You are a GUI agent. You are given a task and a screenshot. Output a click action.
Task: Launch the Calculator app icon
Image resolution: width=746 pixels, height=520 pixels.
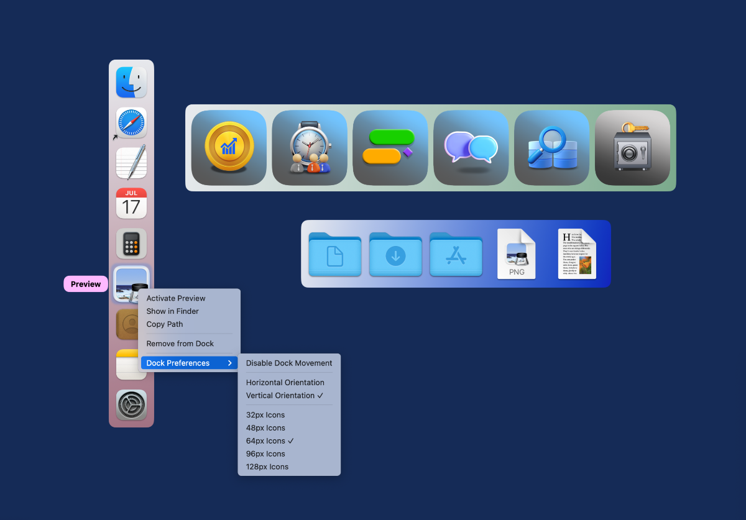[x=131, y=244]
